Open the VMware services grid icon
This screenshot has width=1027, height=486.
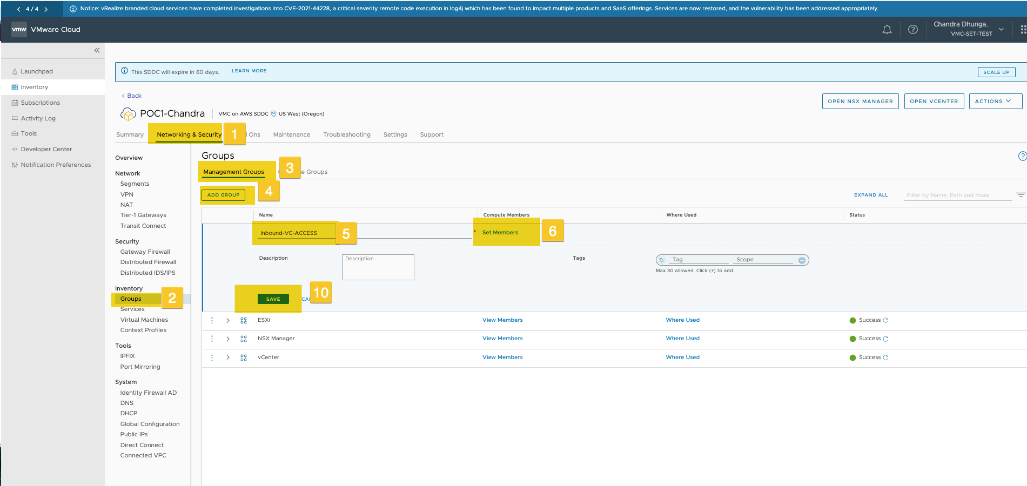1023,30
